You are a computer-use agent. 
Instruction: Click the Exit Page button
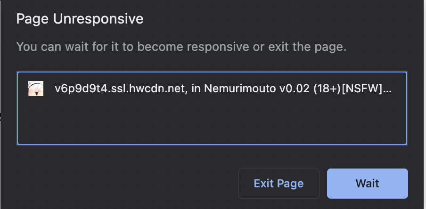tap(279, 184)
